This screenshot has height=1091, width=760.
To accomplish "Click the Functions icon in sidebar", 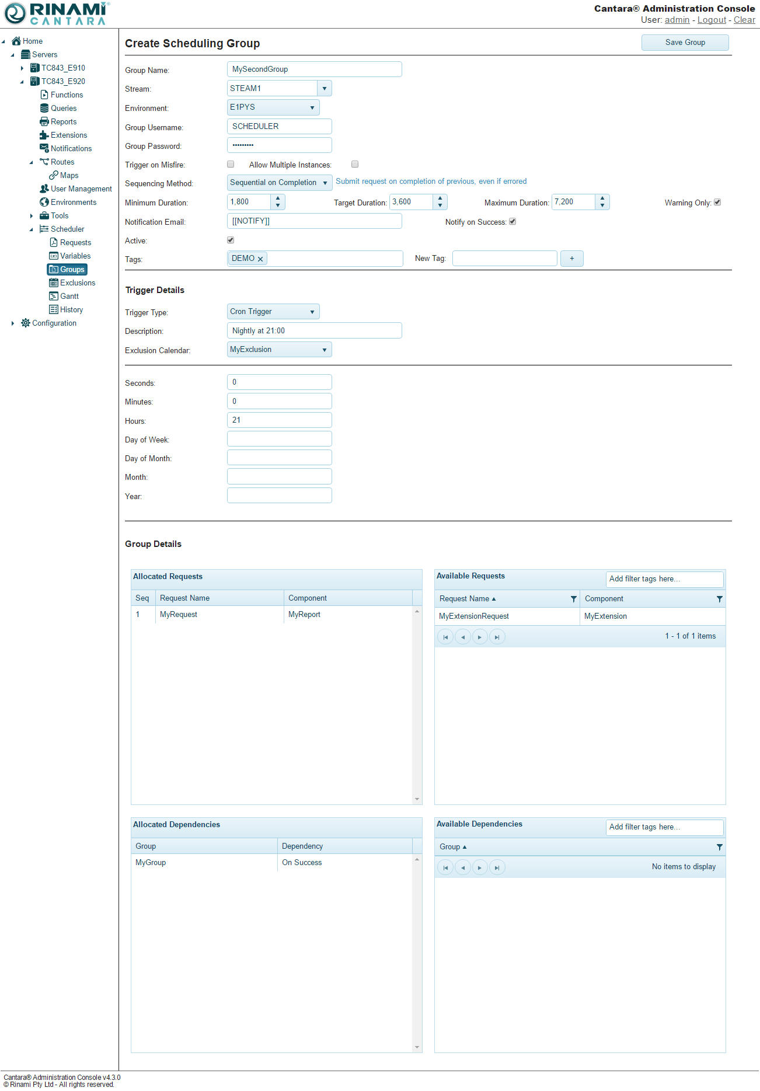I will coord(44,95).
